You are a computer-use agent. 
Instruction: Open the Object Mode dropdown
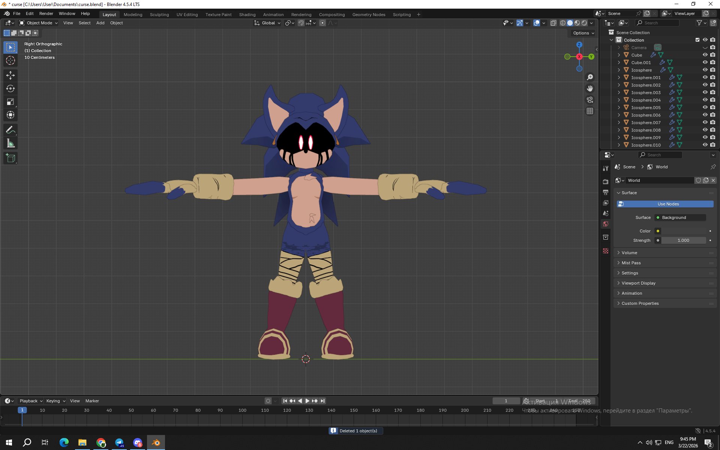[39, 23]
